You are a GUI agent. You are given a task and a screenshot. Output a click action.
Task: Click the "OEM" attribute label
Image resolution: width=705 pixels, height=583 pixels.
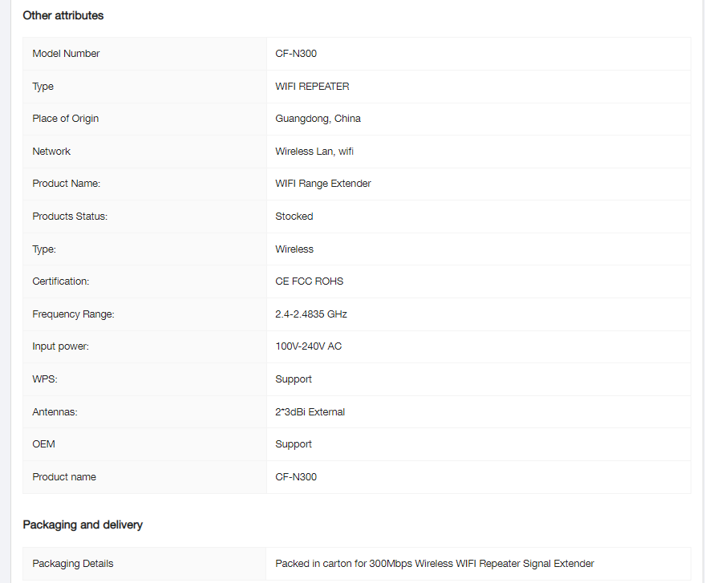44,444
